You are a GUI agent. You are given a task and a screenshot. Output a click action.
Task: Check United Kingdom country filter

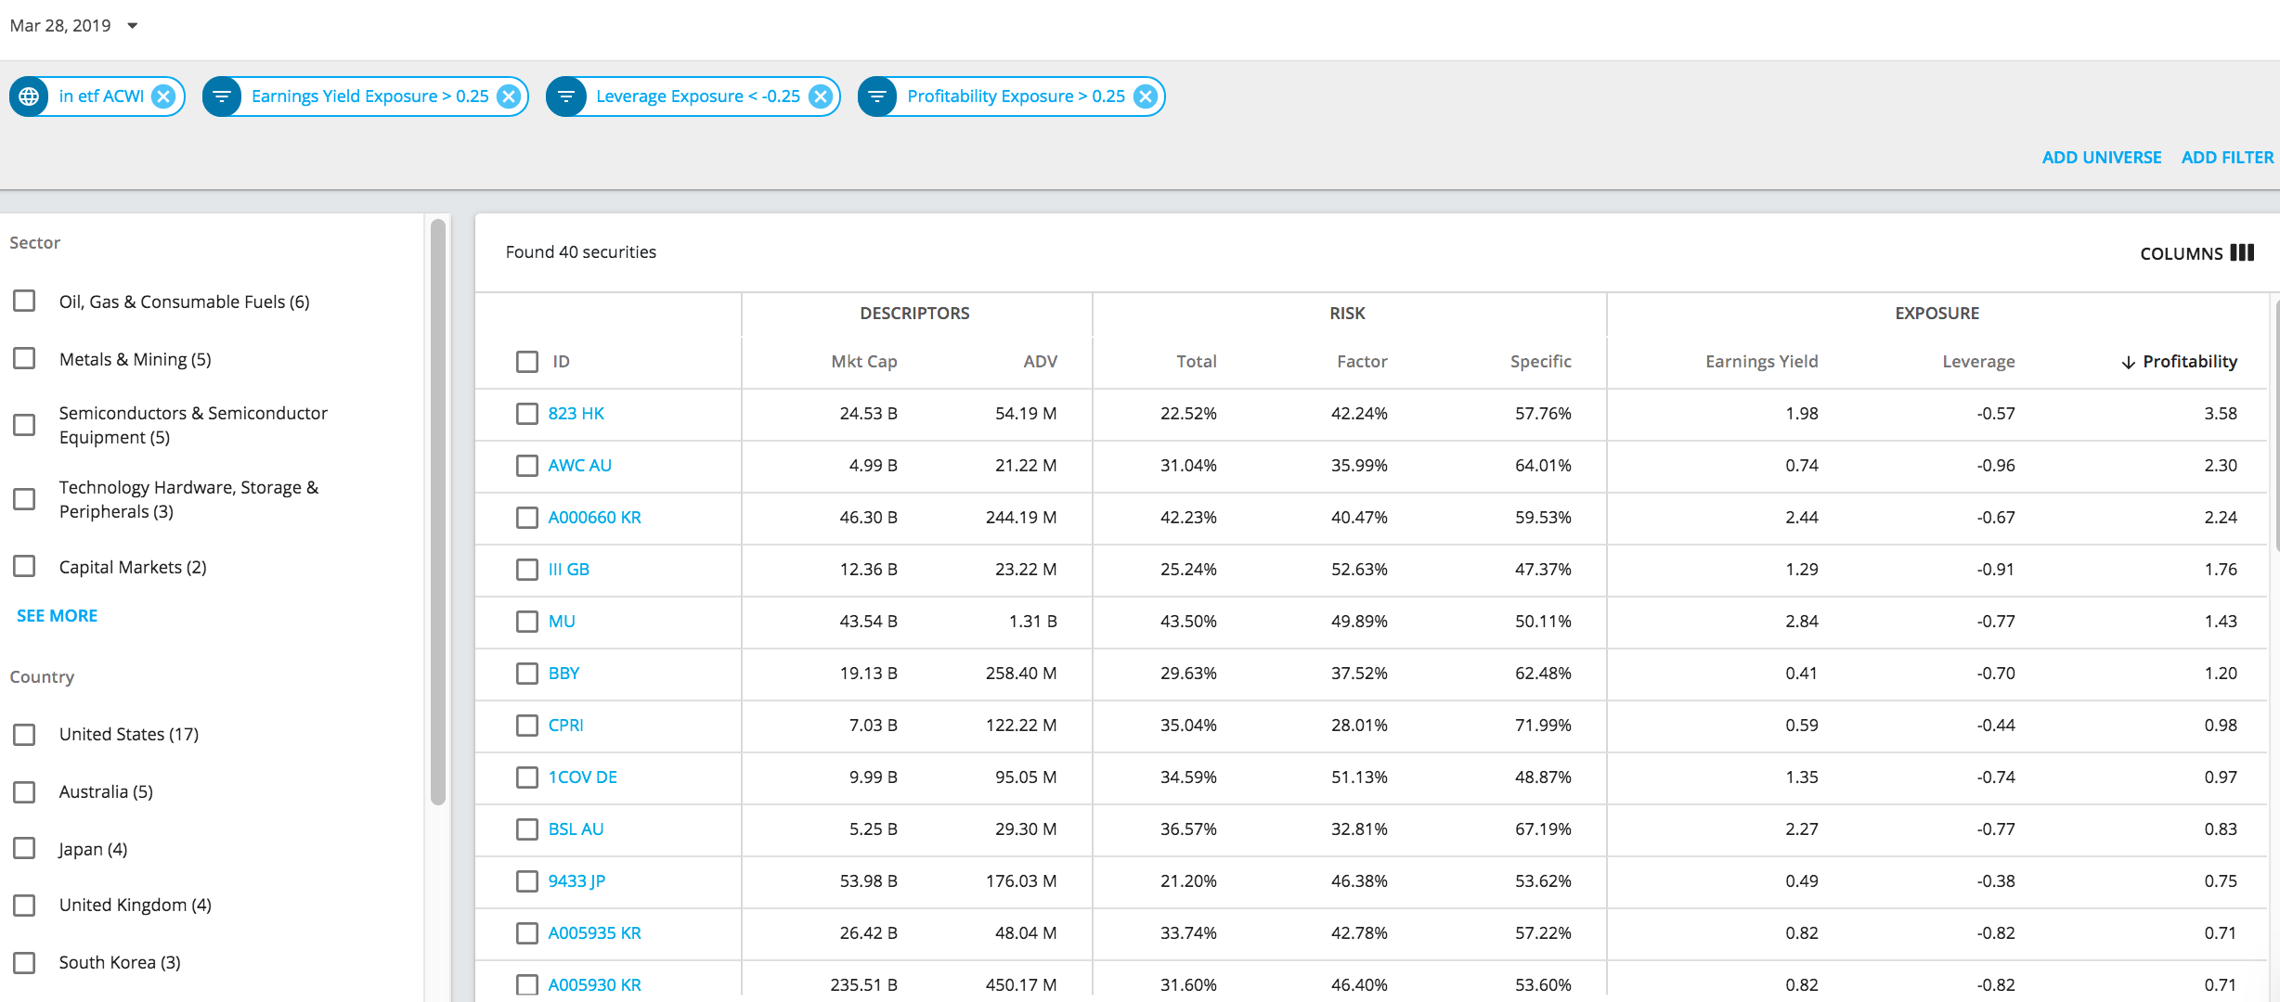coord(24,906)
